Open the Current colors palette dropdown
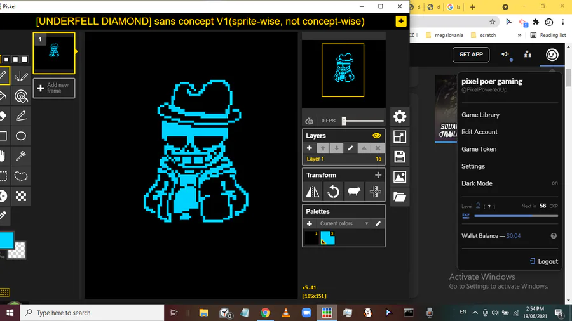 [x=344, y=223]
